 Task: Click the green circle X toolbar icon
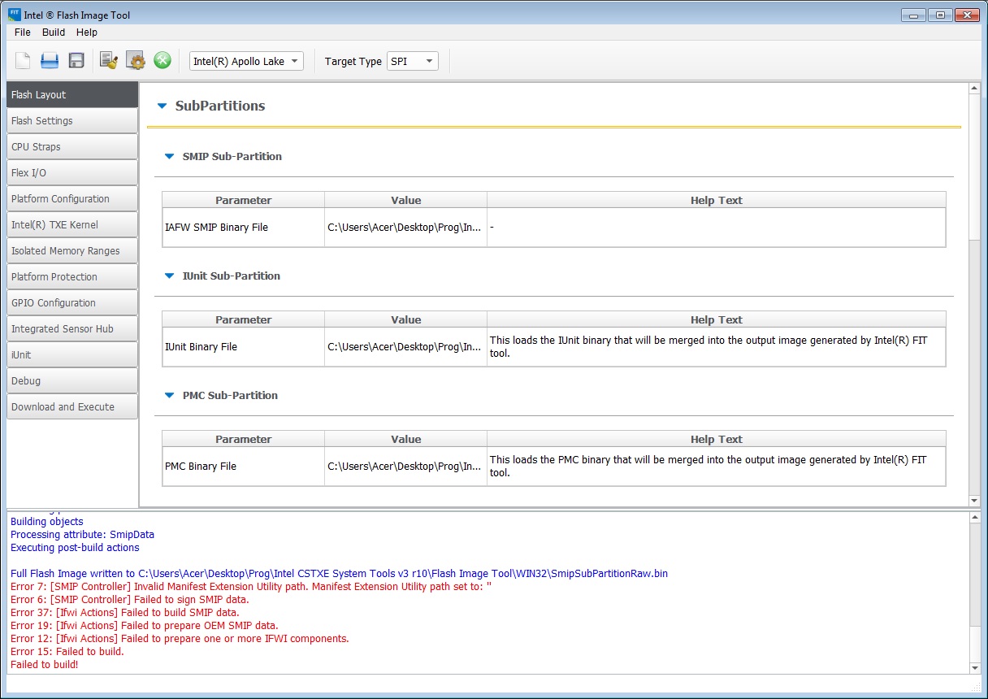(x=162, y=60)
